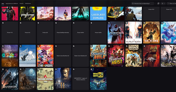The width and height of the screenshot is (176, 92).
Task: Open the RoboCop Rogue City cover
Action: coord(116,33)
